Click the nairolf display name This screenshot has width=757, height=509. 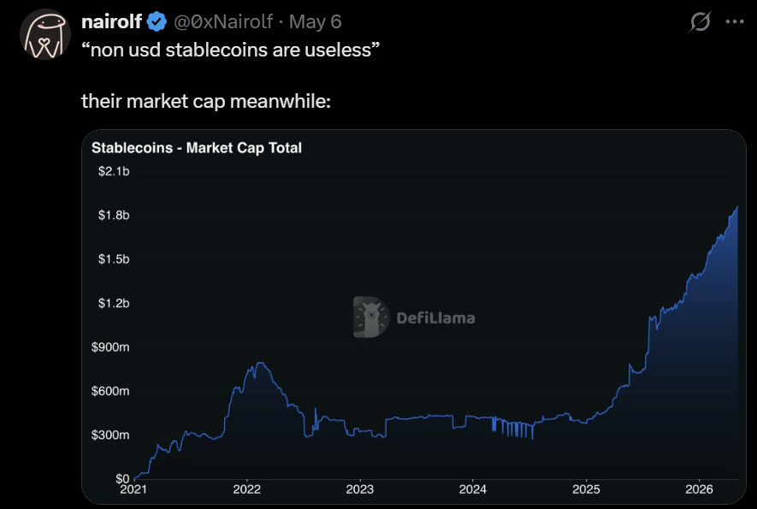[111, 21]
